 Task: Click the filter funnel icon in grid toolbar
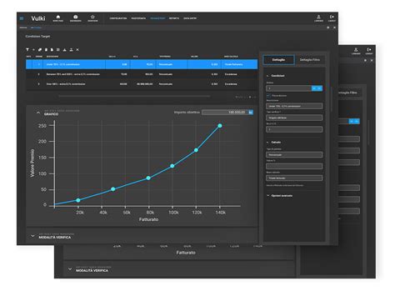point(27,50)
